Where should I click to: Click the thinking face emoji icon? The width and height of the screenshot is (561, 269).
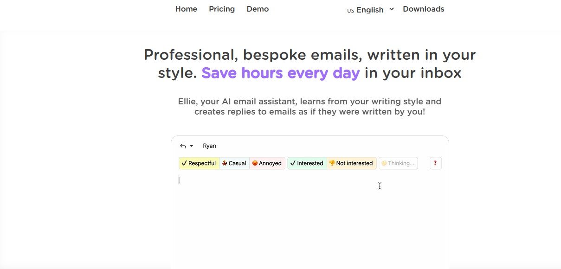384,163
